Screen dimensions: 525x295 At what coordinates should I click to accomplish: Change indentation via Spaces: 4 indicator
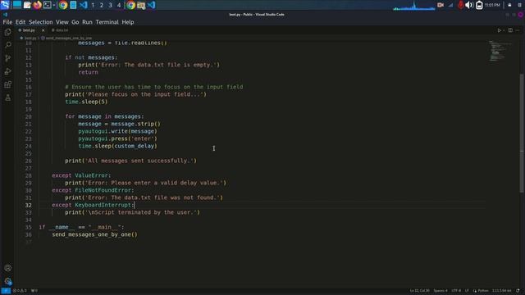(441, 291)
